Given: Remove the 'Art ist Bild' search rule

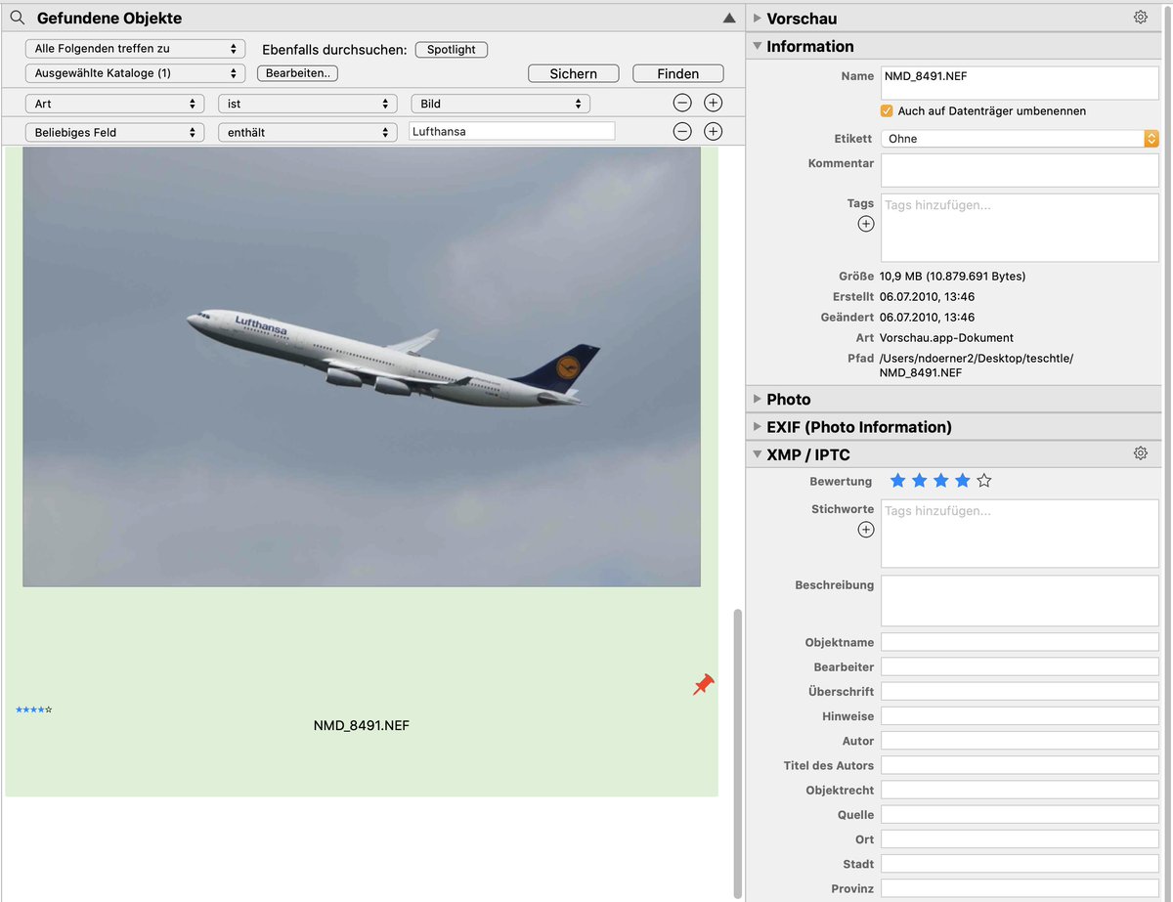Looking at the screenshot, I should tap(682, 103).
